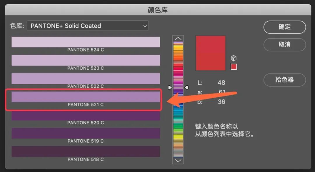Viewport: 315px width, 172px height.
Task: Click the down arrow below the color strip
Action: 178,161
